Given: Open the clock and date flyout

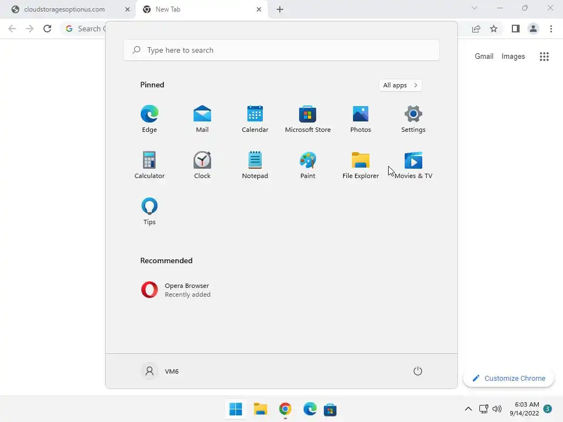Looking at the screenshot, I should (524, 409).
